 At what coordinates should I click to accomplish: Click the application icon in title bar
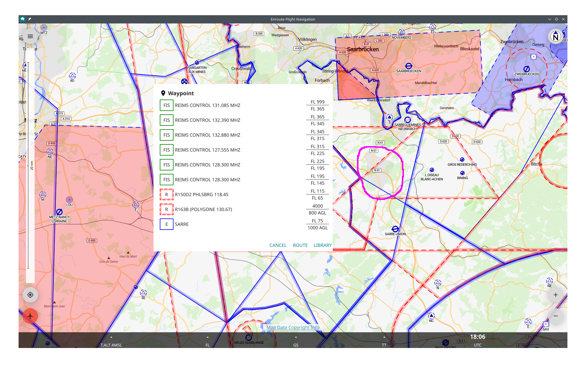(23, 19)
